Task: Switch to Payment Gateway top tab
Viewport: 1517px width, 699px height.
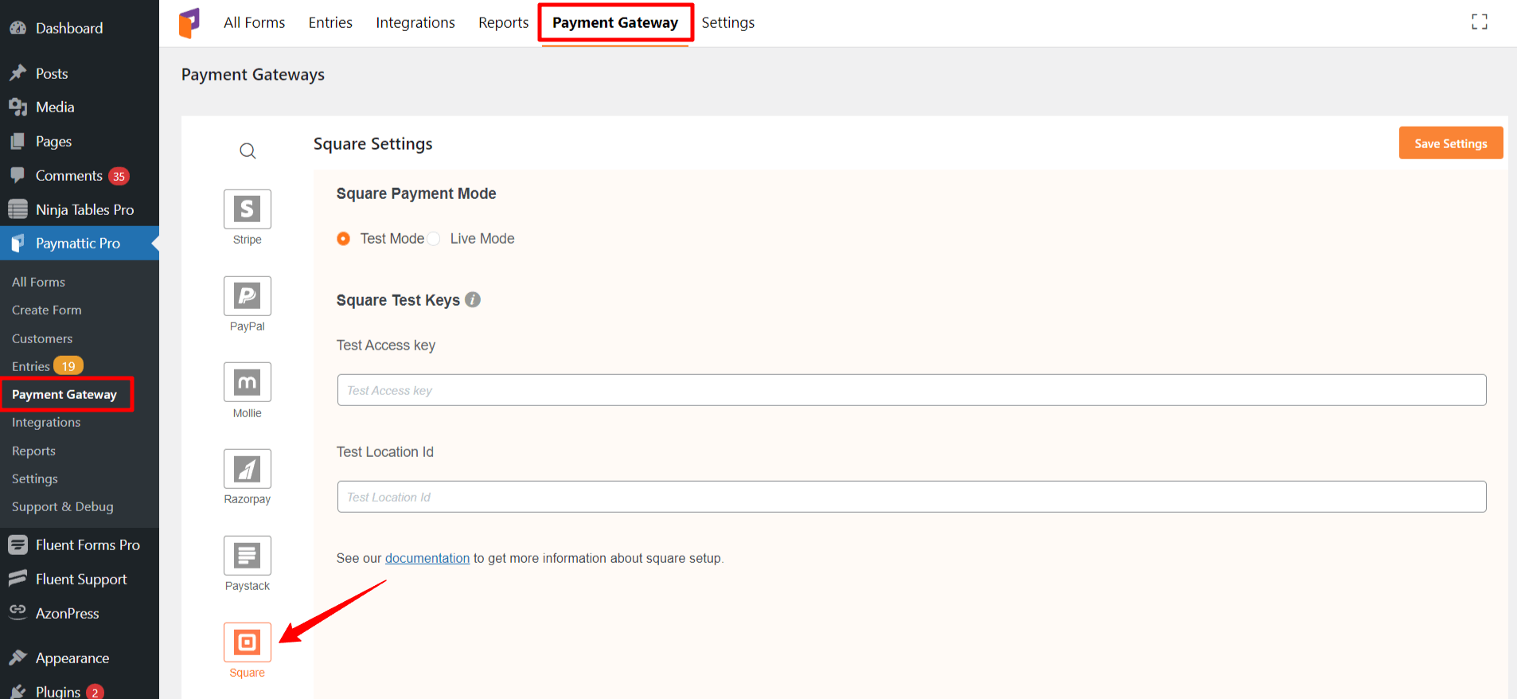Action: [x=615, y=22]
